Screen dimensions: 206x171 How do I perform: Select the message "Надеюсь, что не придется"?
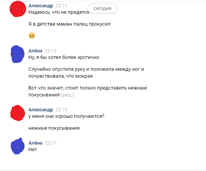(x=59, y=12)
